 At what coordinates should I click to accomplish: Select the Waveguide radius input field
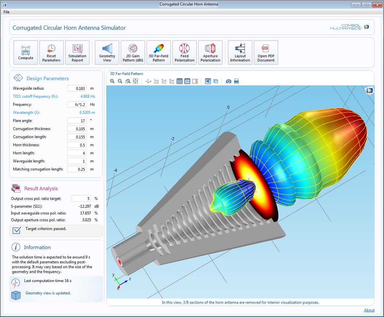(x=77, y=88)
